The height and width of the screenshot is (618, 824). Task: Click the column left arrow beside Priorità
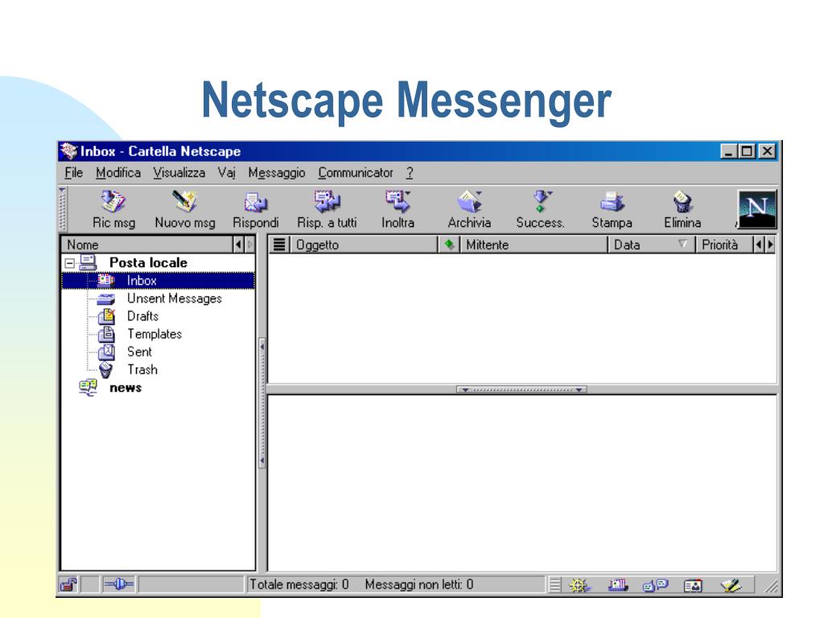(x=758, y=245)
